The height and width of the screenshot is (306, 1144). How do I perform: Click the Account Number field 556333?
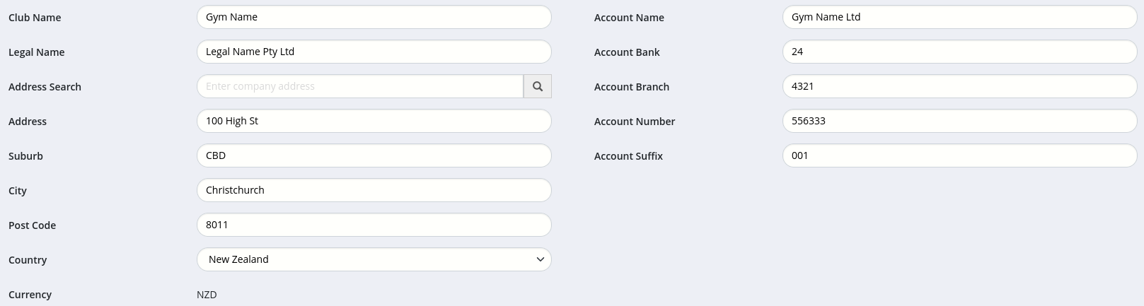click(x=959, y=121)
